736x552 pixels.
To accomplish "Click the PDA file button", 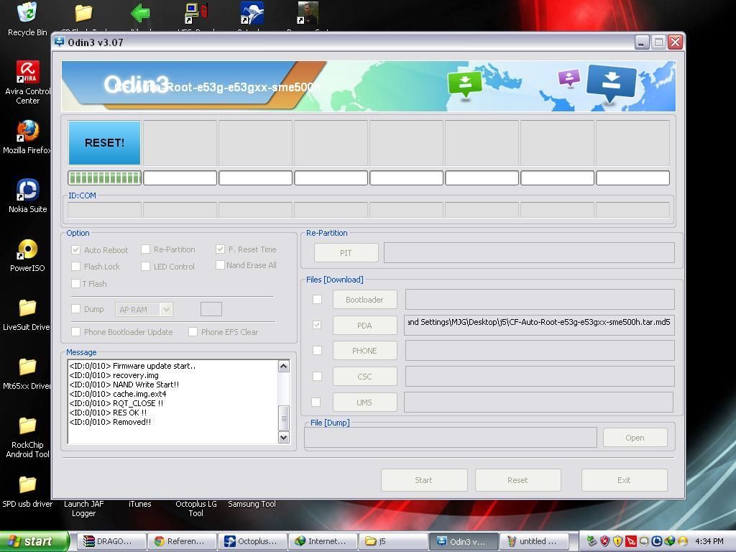I will click(x=364, y=326).
